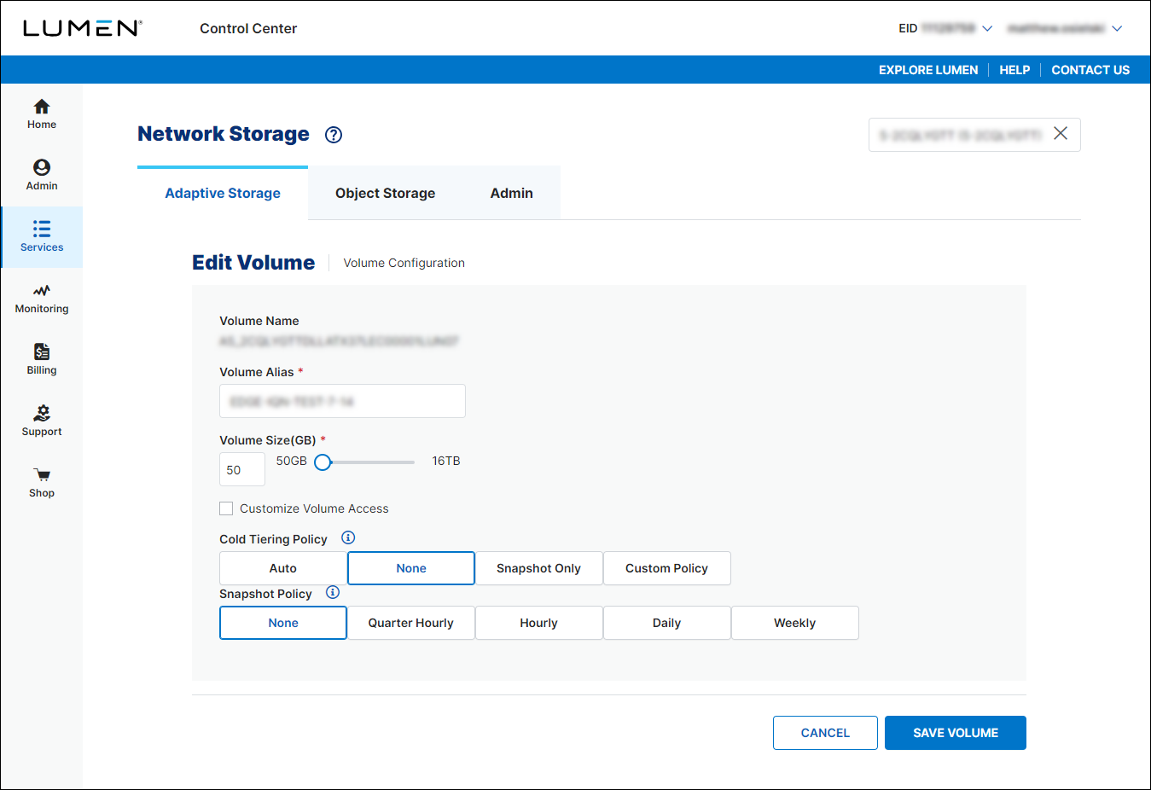
Task: Click the Cold Tiering Policy info icon
Action: tap(348, 537)
